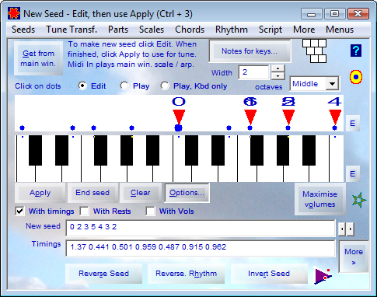Click into the Width value field

click(x=254, y=72)
